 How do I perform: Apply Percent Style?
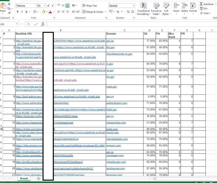click(118, 12)
